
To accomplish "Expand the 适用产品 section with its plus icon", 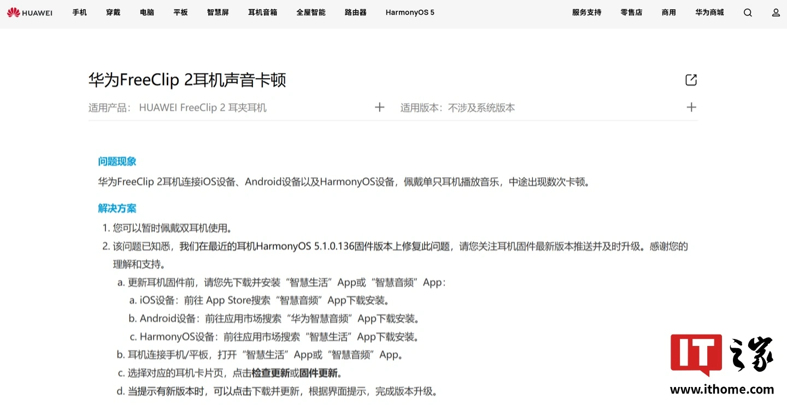I will click(x=379, y=107).
